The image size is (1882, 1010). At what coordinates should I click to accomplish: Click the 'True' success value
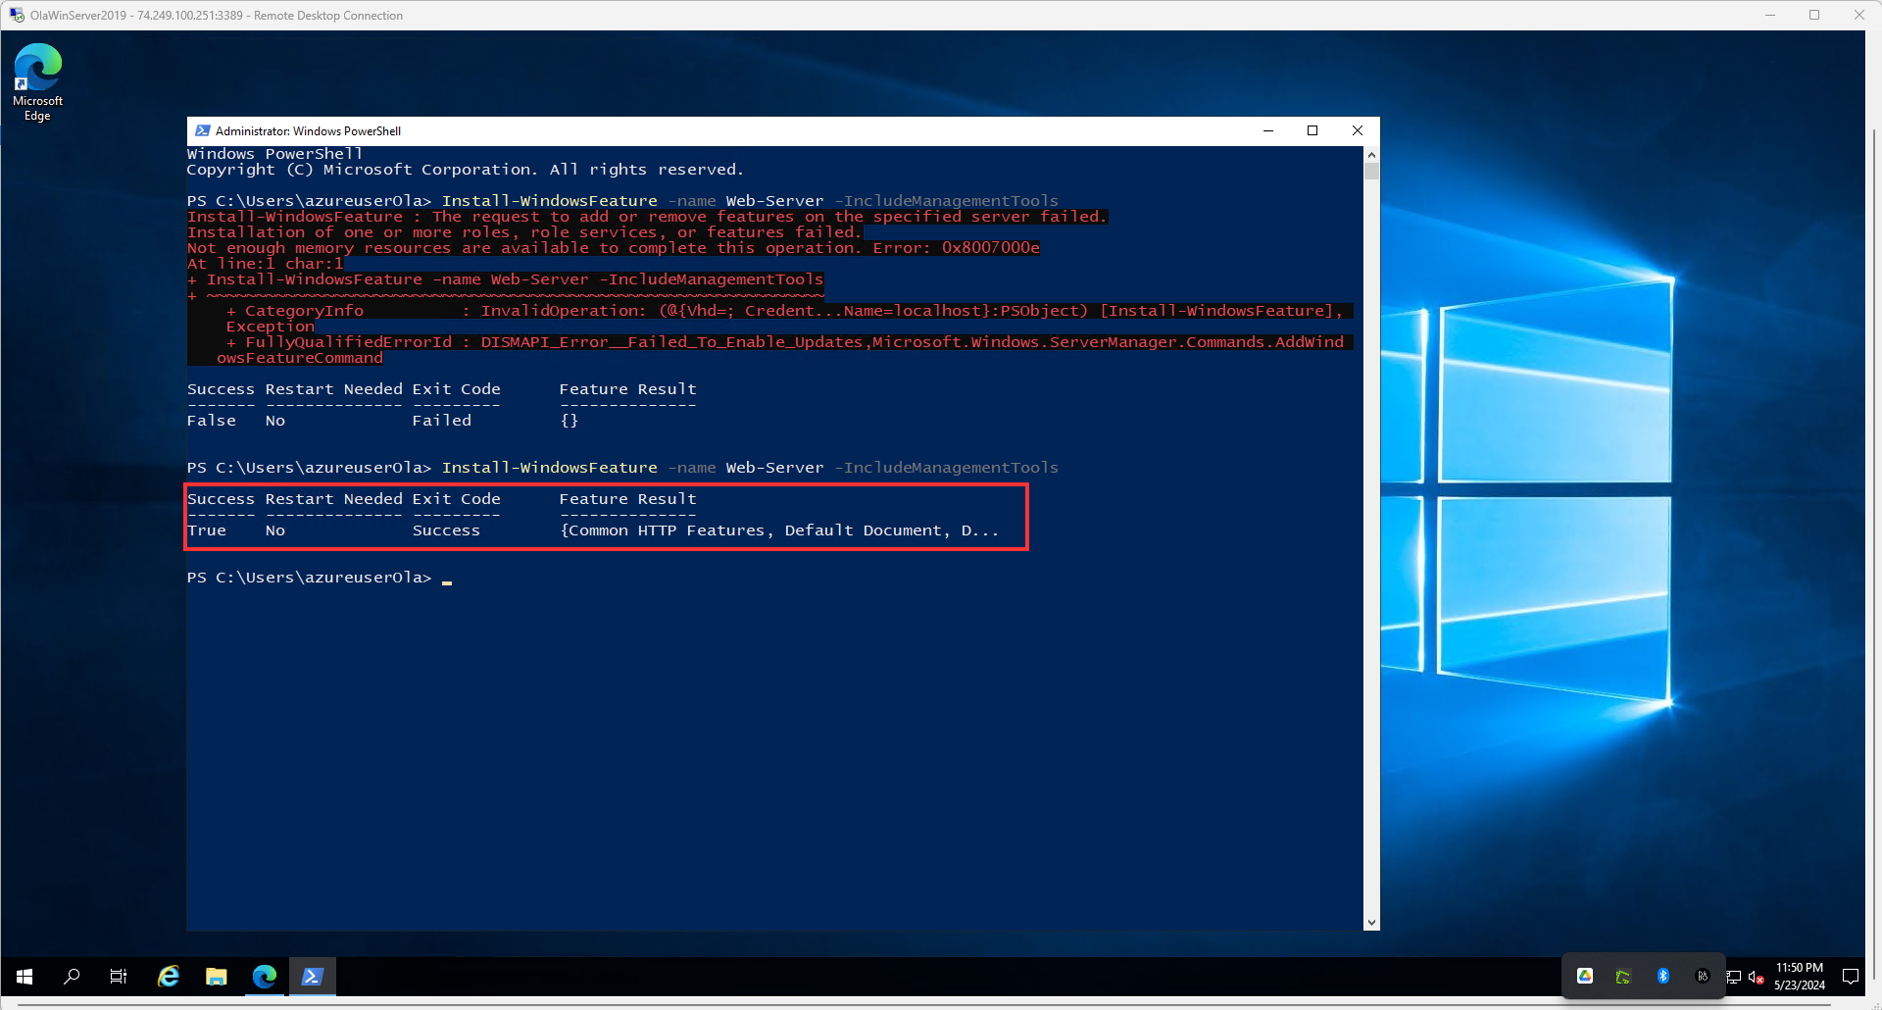click(x=207, y=530)
